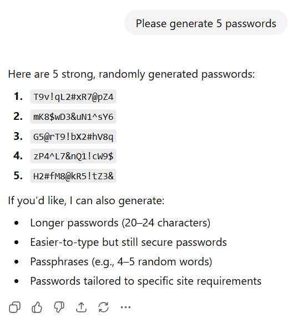
Task: Give the response a thumbs up
Action: 37,307
